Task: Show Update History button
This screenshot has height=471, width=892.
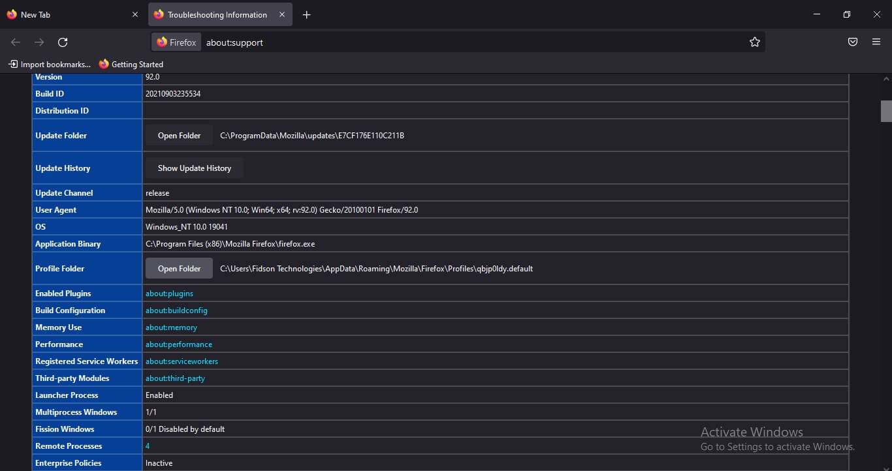Action: (x=195, y=168)
